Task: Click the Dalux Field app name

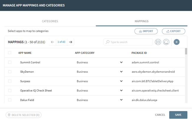Action: coord(27,100)
